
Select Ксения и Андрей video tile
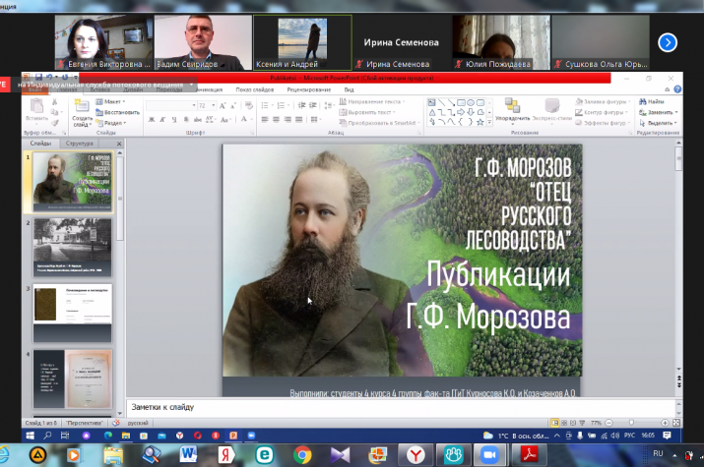tap(302, 42)
